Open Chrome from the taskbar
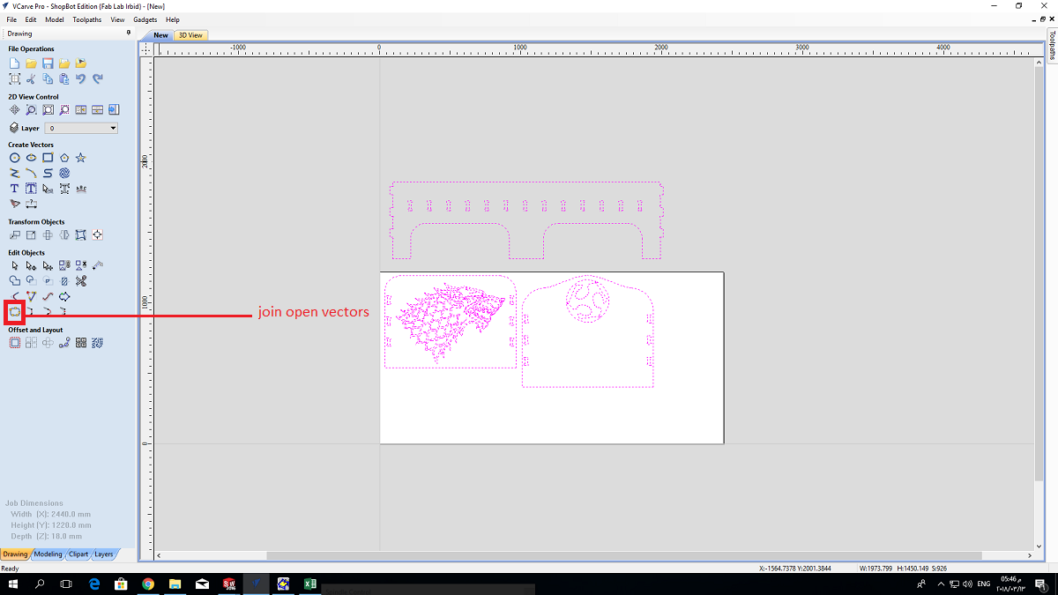Screen dimensions: 1058x595 click(x=148, y=584)
